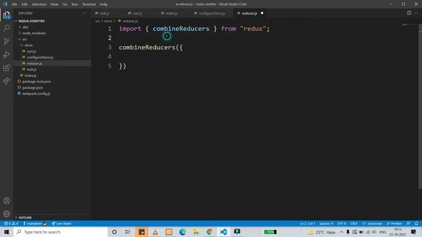This screenshot has width=422, height=237.
Task: Click the feedback icon in status bar
Action: tap(408, 224)
